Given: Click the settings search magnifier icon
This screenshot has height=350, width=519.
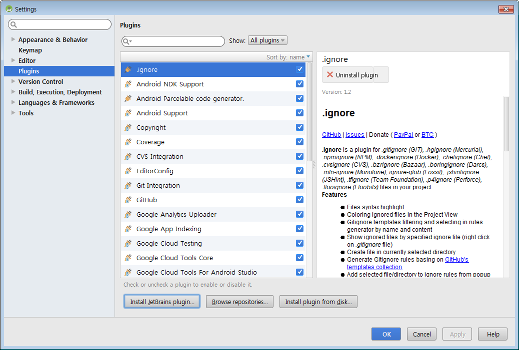Looking at the screenshot, I should [x=13, y=24].
